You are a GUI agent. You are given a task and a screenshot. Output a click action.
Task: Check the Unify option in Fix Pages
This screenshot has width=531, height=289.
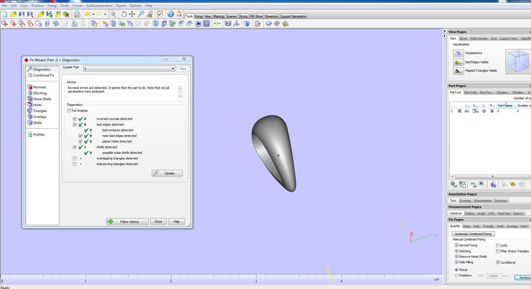(x=498, y=246)
